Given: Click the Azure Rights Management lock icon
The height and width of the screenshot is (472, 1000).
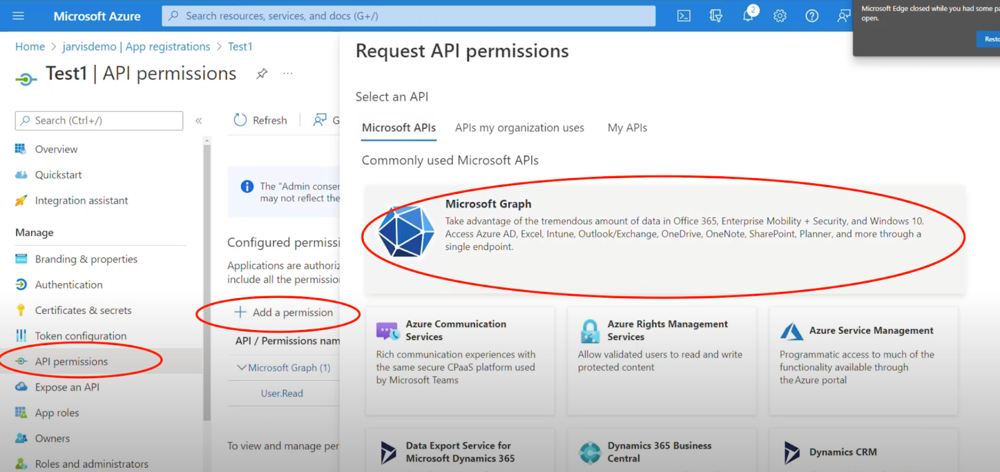Looking at the screenshot, I should tap(589, 331).
